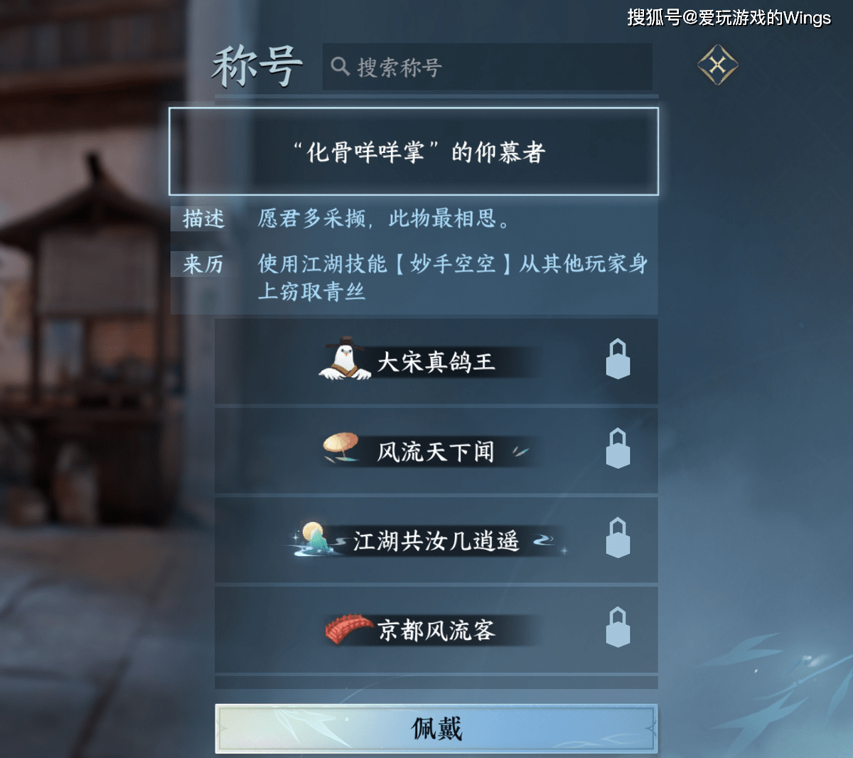Click the umbrella icon of 风流天下闻
Viewport: 853px width, 758px height.
coord(342,447)
